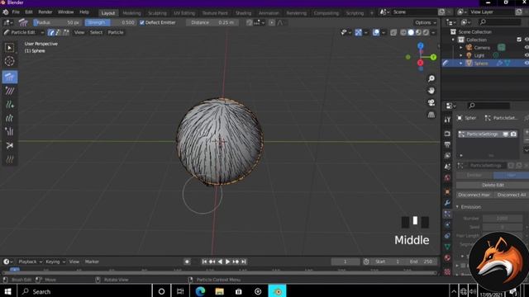Open the Edit menu
529x297 pixels.
tap(29, 12)
